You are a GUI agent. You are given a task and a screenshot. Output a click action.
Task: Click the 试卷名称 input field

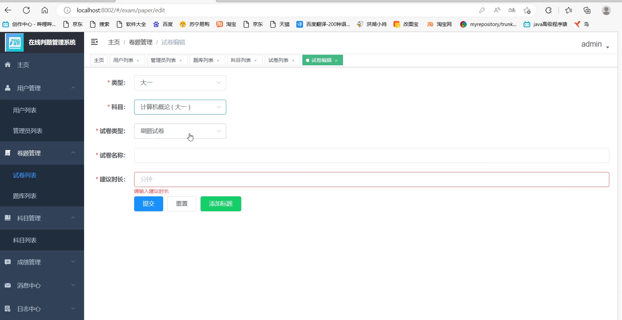(372, 155)
